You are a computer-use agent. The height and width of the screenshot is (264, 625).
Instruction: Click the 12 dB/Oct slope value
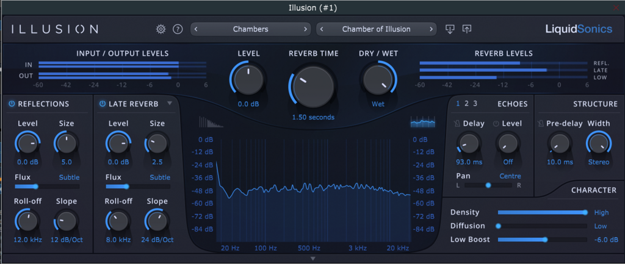coord(67,240)
